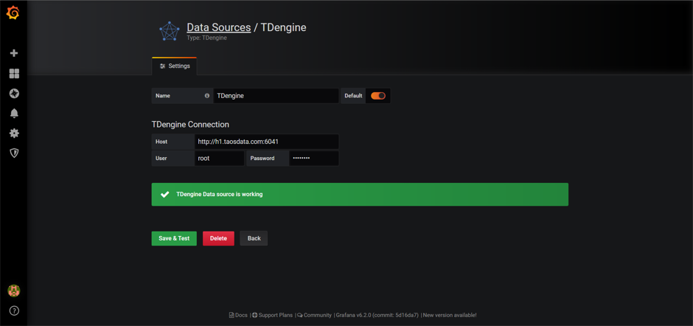693x326 pixels.
Task: Focus the Name input containing TDengine
Action: point(276,96)
